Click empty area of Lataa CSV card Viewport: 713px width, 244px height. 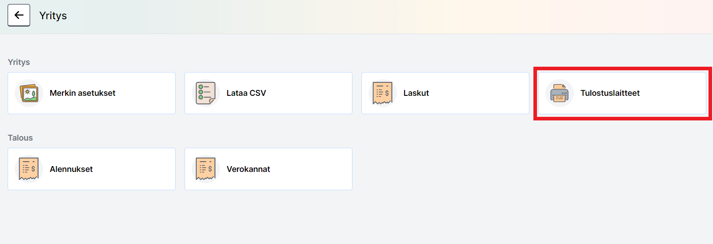point(310,93)
